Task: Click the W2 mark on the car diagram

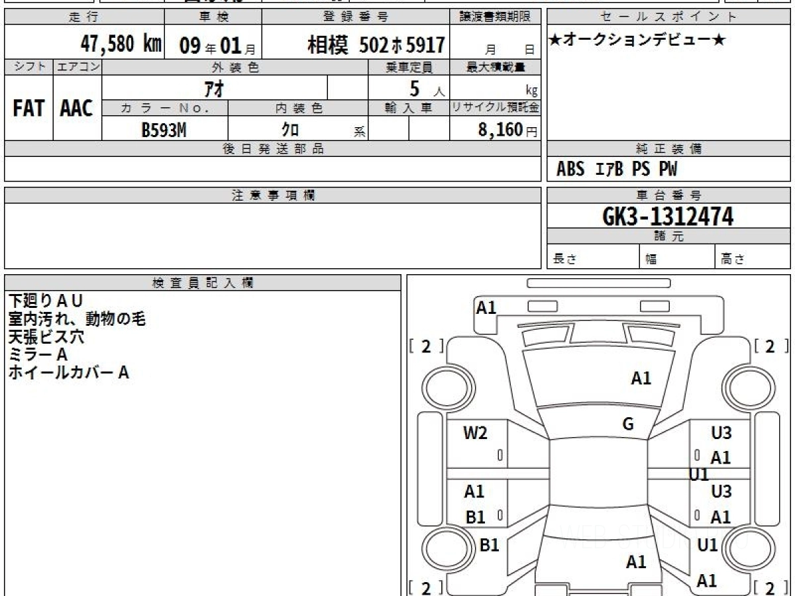Action: 476,433
